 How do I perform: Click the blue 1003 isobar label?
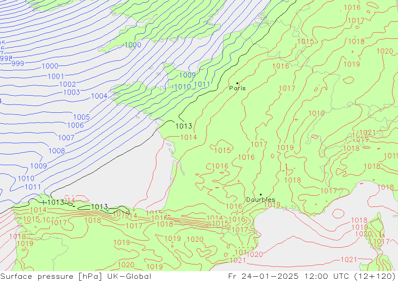(x=72, y=92)
